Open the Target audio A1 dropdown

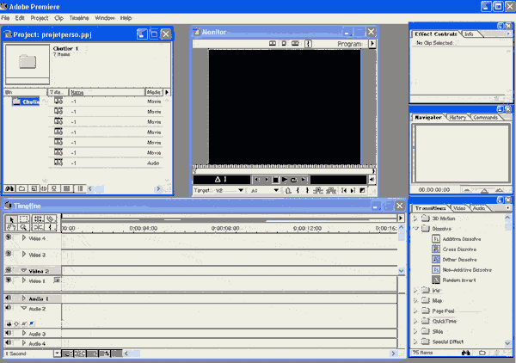point(276,191)
